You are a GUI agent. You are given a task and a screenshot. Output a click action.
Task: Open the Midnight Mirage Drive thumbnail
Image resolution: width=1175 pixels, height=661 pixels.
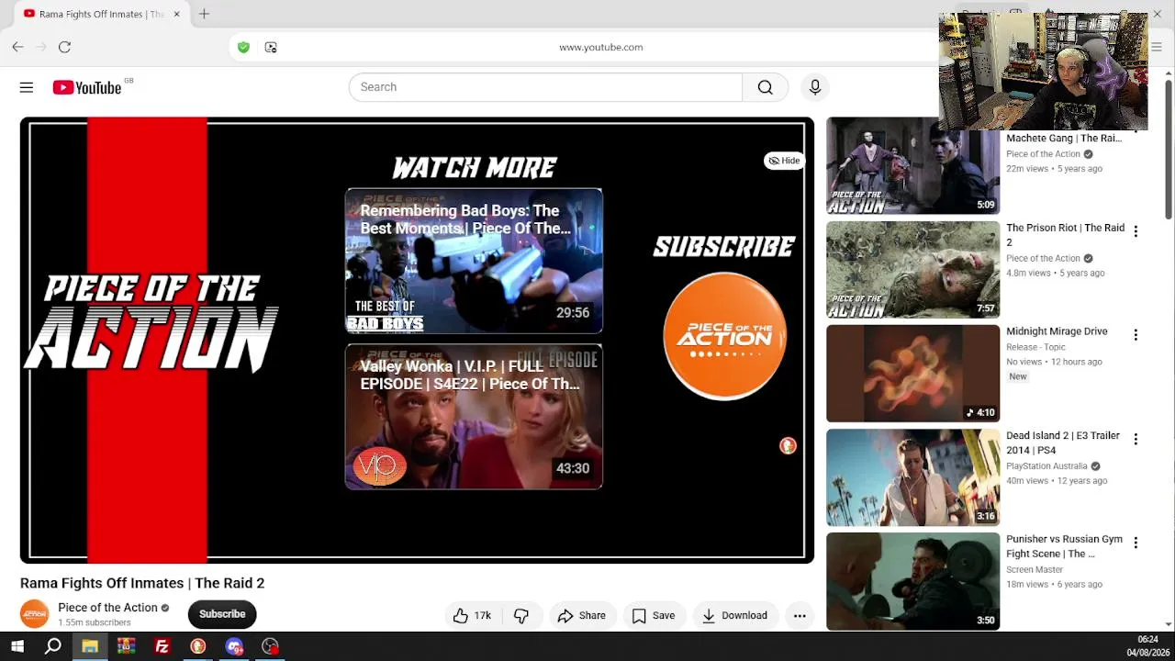(x=912, y=374)
